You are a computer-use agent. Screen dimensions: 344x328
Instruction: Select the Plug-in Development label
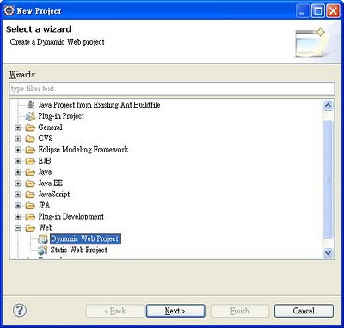tap(71, 217)
